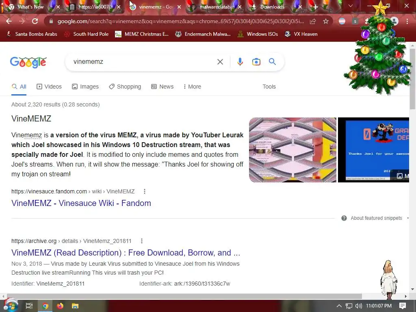
Task: Open VineMEMZ - Vinesauce Wiki - Fandom link
Action: click(x=81, y=203)
